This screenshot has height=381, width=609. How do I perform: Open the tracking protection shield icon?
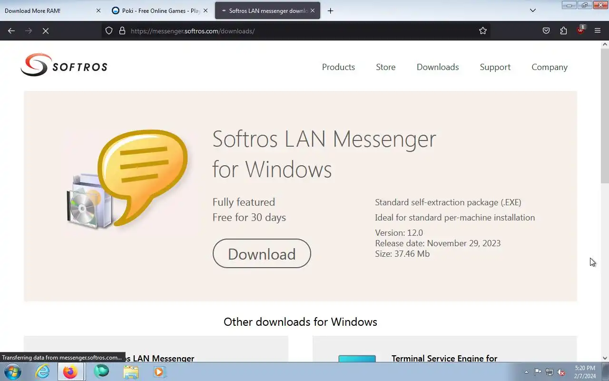coord(109,31)
